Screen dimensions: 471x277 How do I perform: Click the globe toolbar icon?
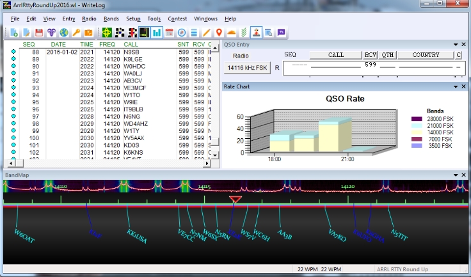(x=64, y=33)
